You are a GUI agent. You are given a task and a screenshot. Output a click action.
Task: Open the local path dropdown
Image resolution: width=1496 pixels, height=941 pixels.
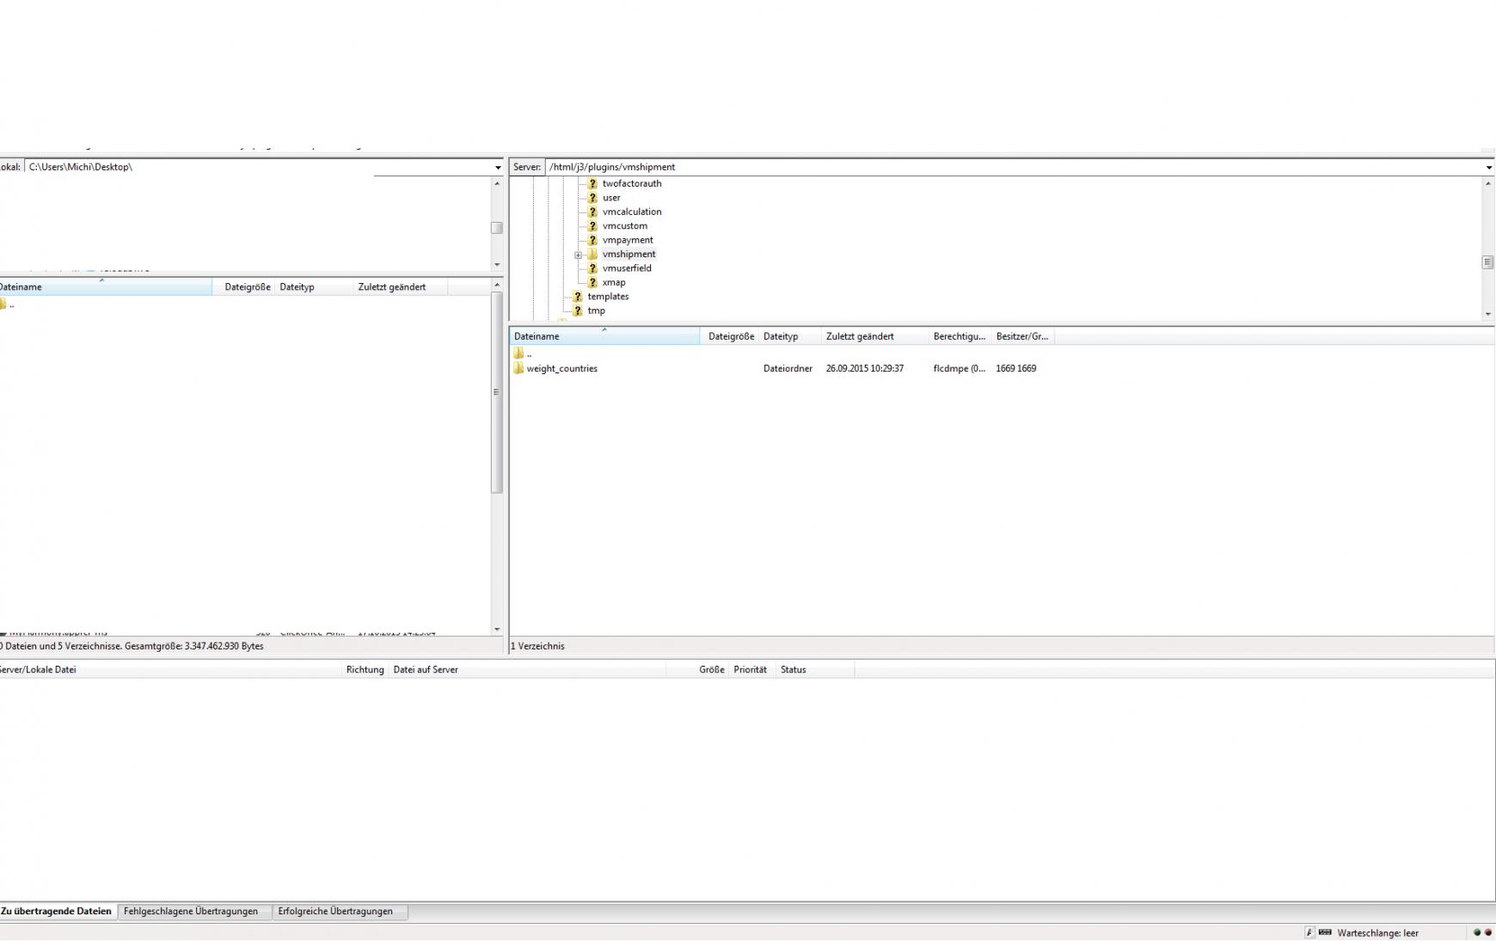pos(497,168)
